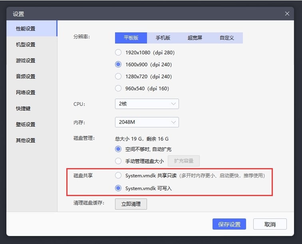
Task: Click the 保存设置 button
Action: (229, 224)
